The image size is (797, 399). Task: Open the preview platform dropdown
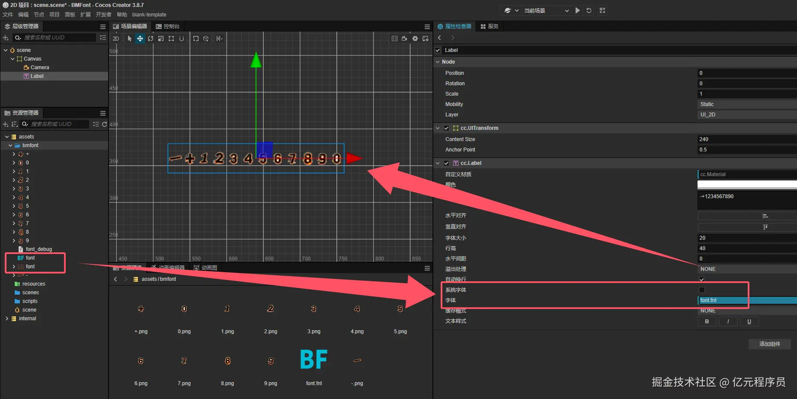coord(511,10)
